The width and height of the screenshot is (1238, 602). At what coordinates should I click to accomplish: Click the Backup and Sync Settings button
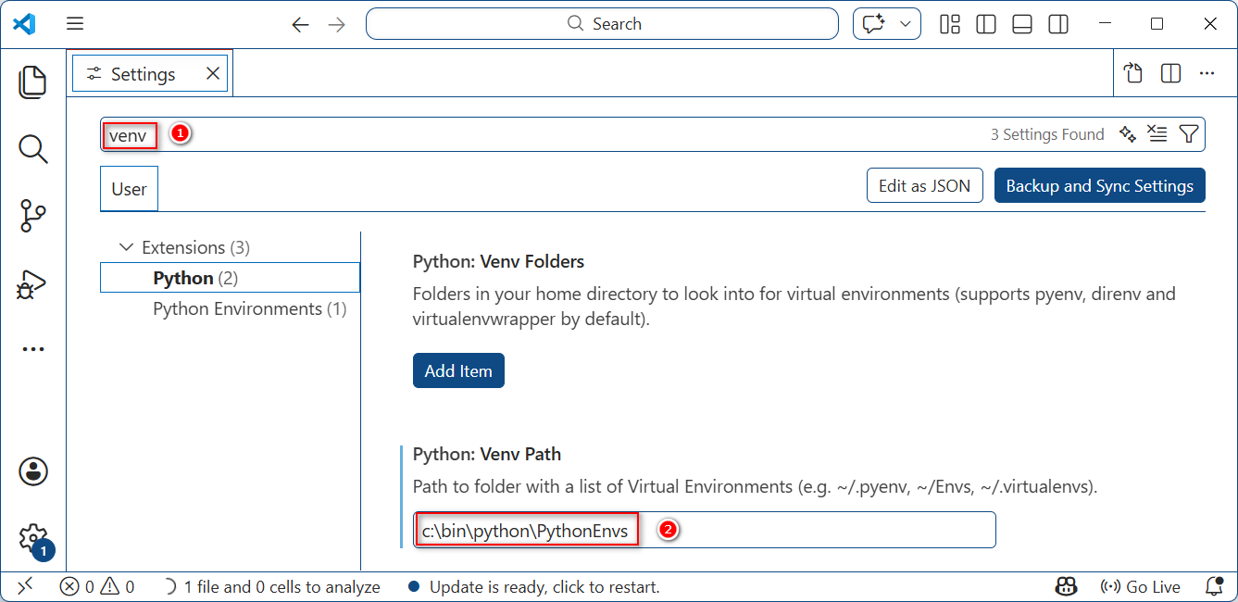click(1099, 185)
